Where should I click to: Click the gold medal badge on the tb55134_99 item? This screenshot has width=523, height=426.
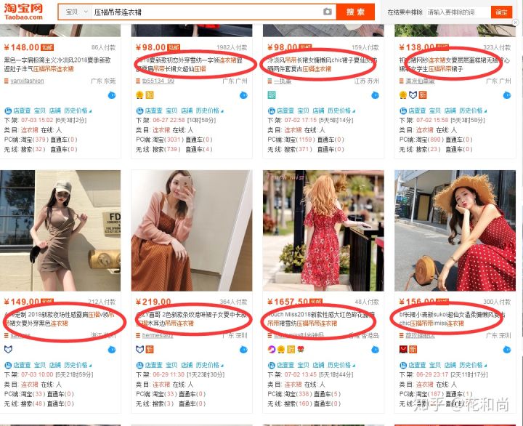(x=139, y=95)
